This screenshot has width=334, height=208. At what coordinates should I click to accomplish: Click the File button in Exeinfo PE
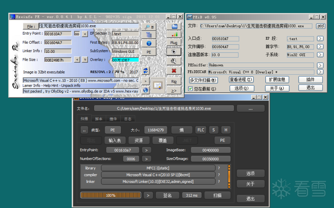(31, 26)
